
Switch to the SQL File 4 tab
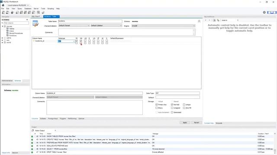tap(35, 16)
